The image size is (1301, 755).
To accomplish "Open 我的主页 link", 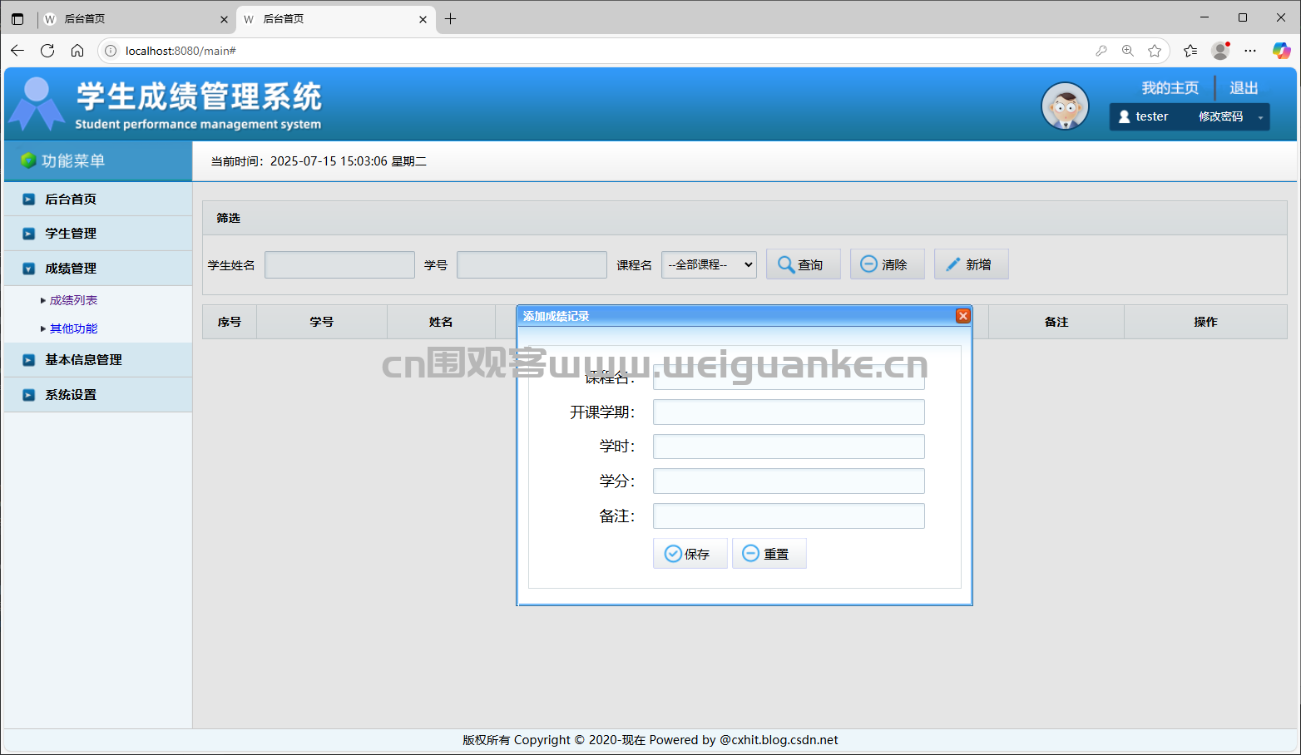I will click(1170, 88).
